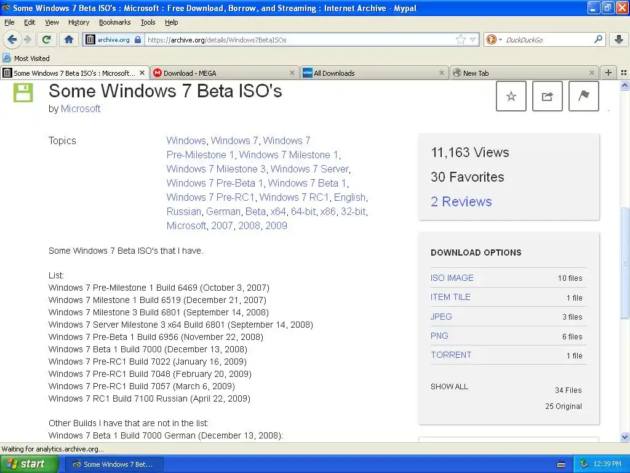This screenshot has width=630, height=473.
Task: Click the 11,163 Views text
Action: coord(469,153)
